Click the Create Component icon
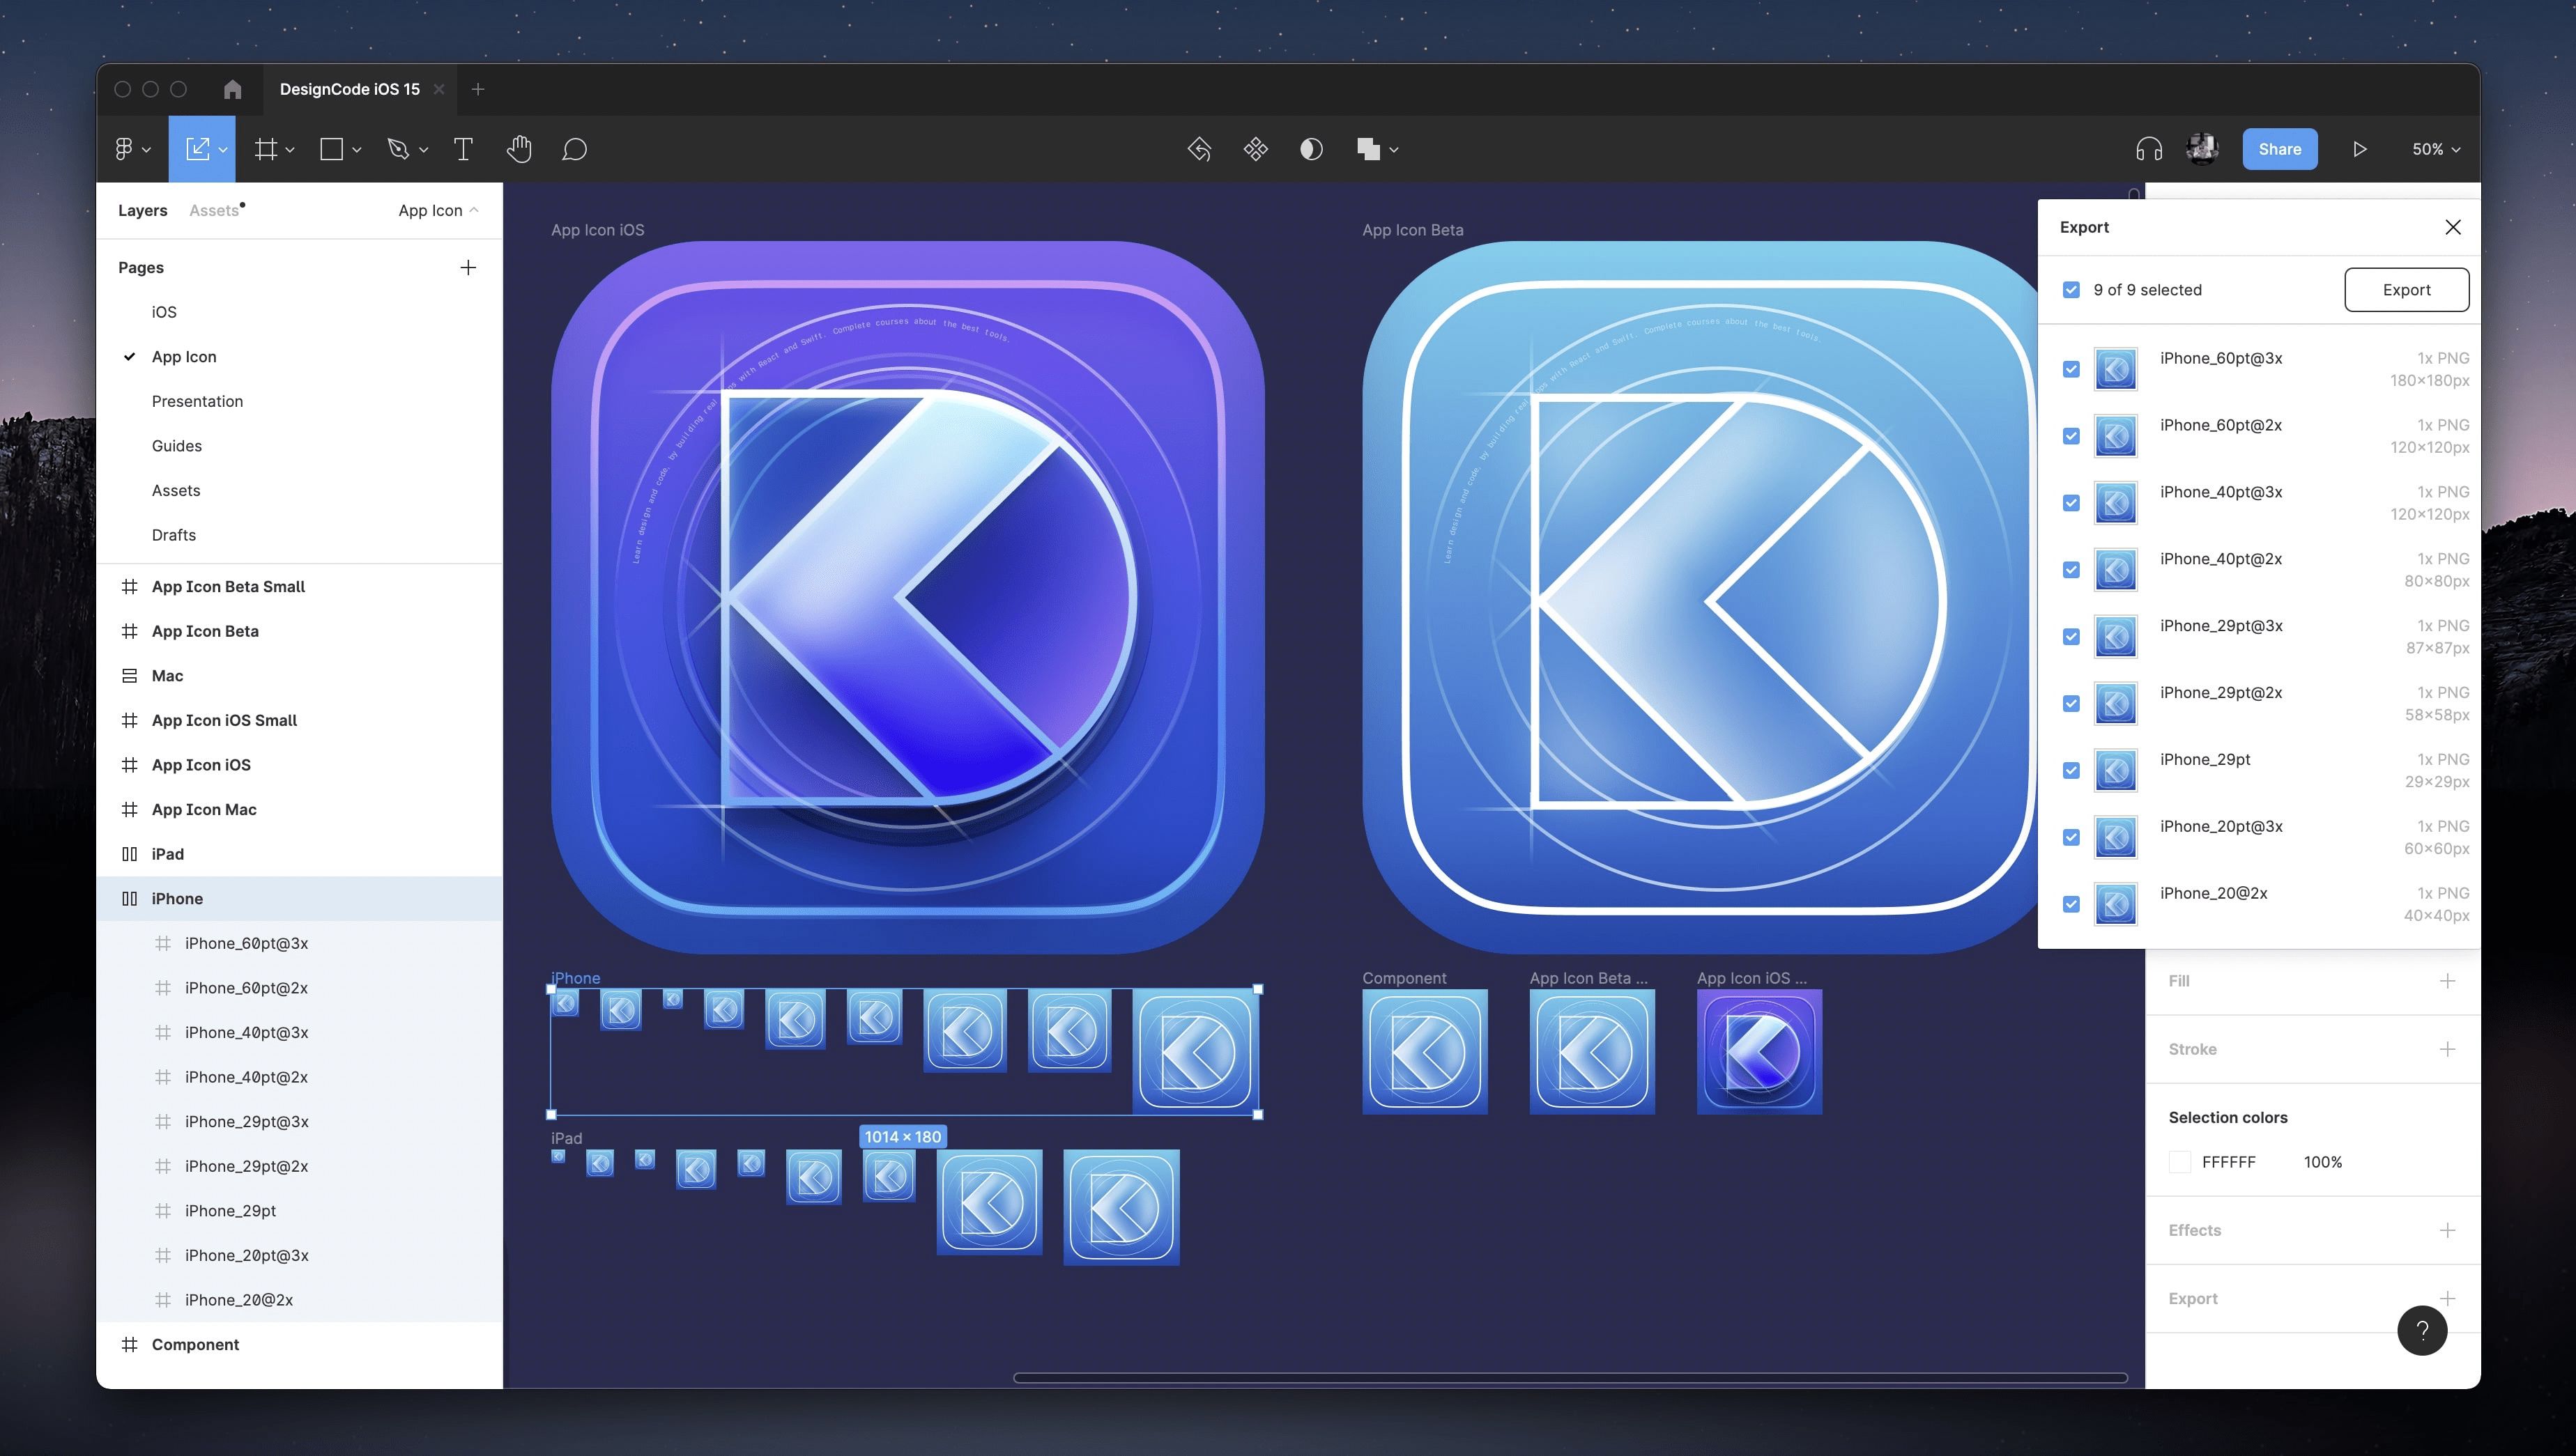This screenshot has height=1456, width=2576. (1255, 149)
